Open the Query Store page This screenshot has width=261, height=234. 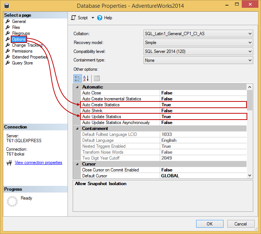tap(22, 63)
